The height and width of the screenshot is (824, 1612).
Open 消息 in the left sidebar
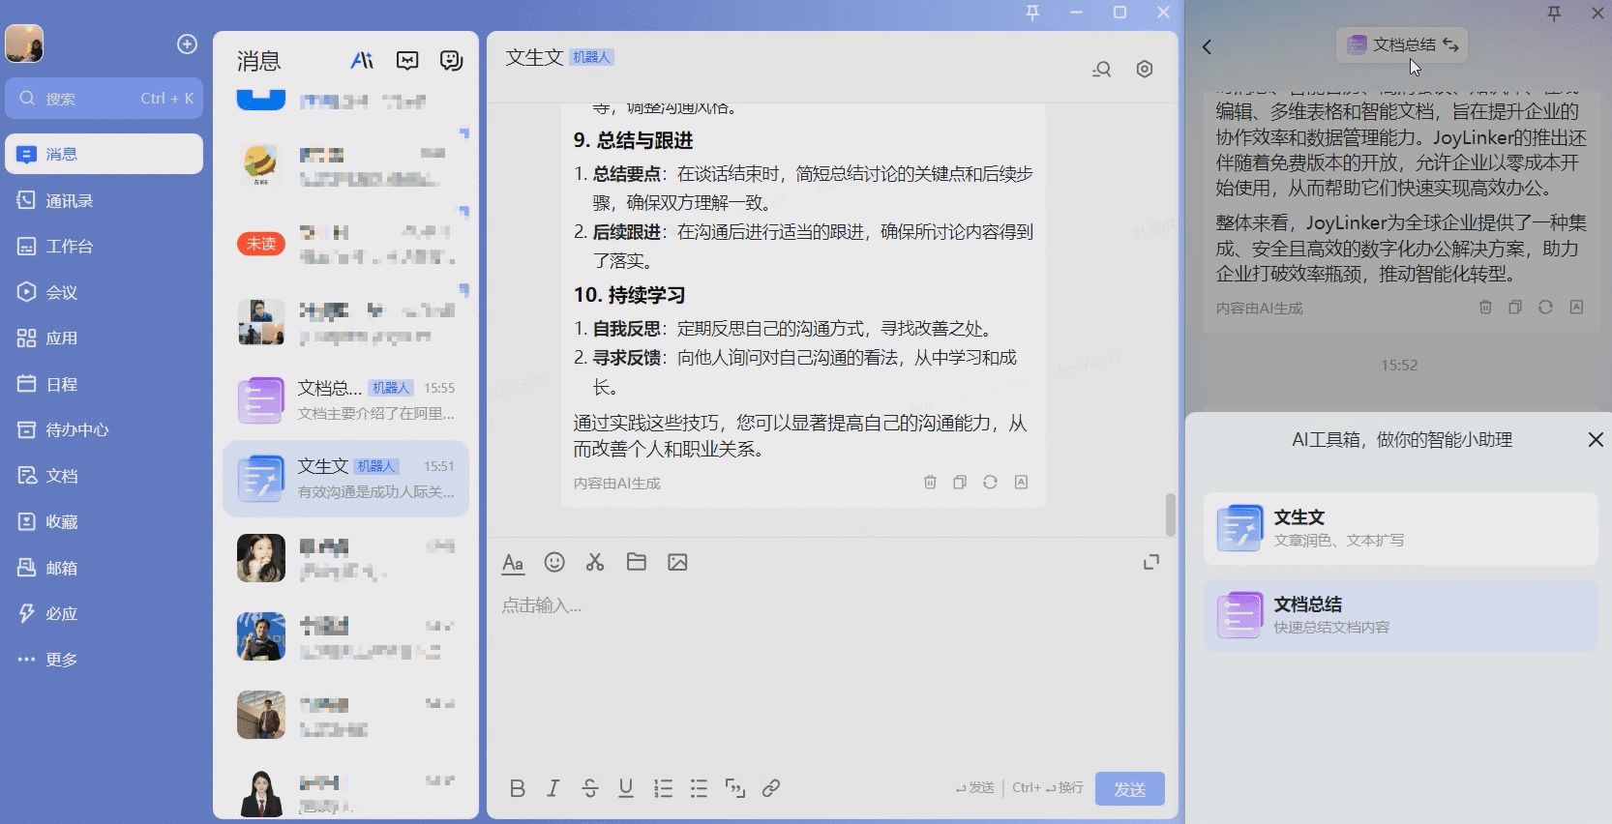[104, 154]
